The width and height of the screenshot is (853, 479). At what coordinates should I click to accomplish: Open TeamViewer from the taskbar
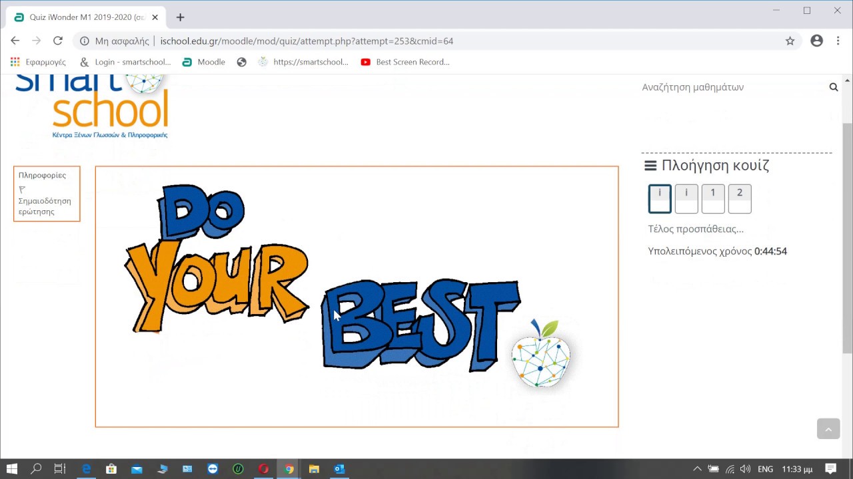213,469
